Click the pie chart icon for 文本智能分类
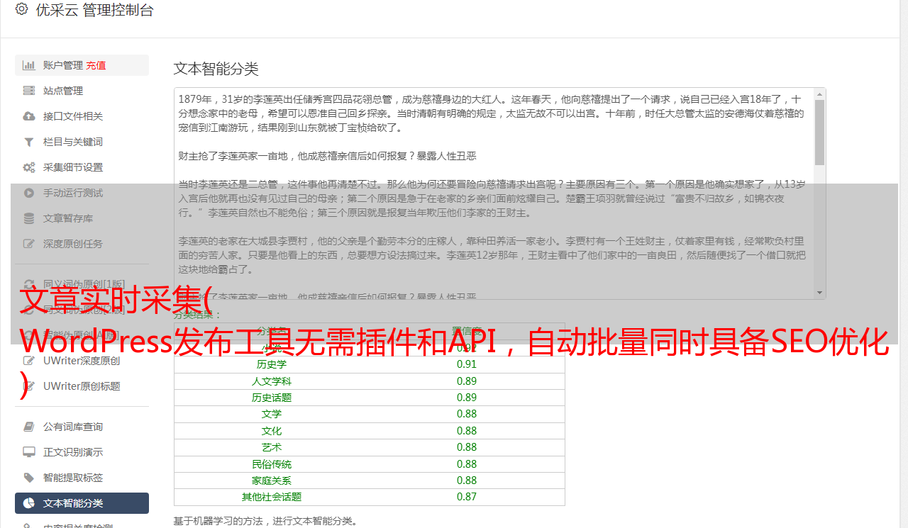 coord(29,503)
